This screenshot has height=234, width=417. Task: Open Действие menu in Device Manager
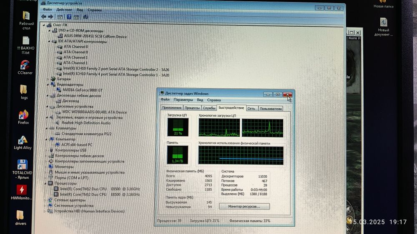(64, 10)
